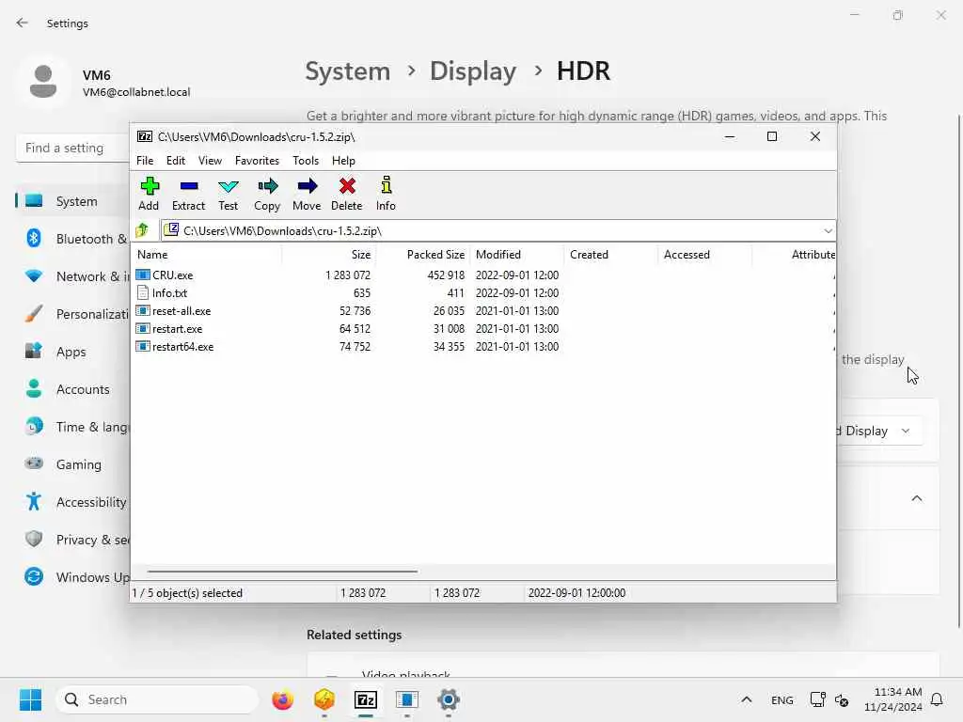This screenshot has width=963, height=722.
Task: Click the System breadcrumb link
Action: tap(348, 71)
